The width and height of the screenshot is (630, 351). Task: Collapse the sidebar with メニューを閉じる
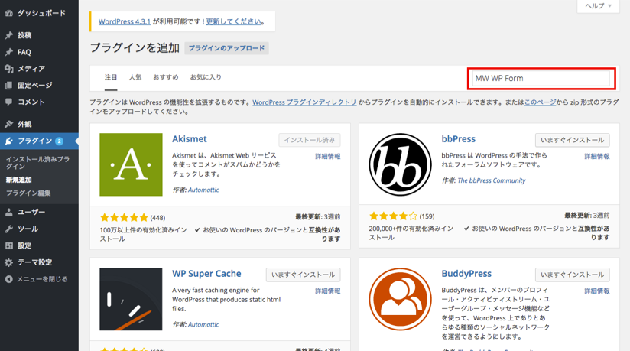coord(41,279)
